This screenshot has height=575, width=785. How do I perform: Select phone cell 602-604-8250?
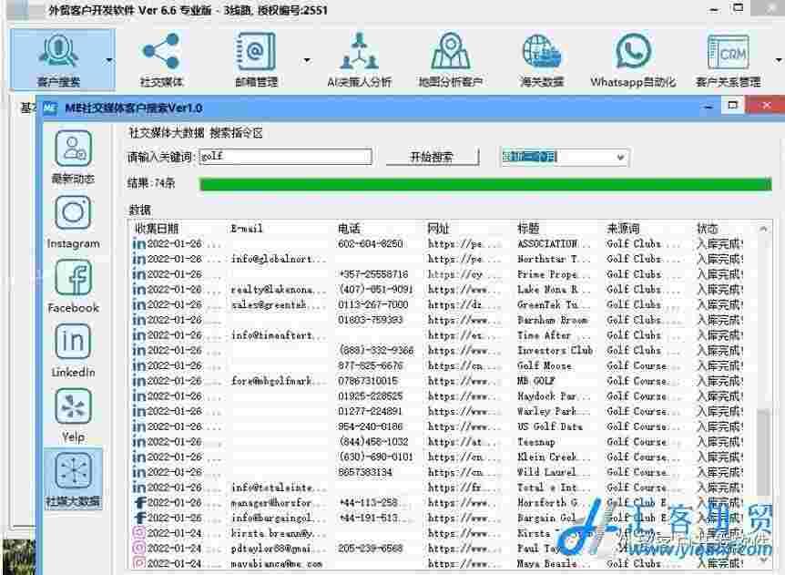tap(371, 244)
